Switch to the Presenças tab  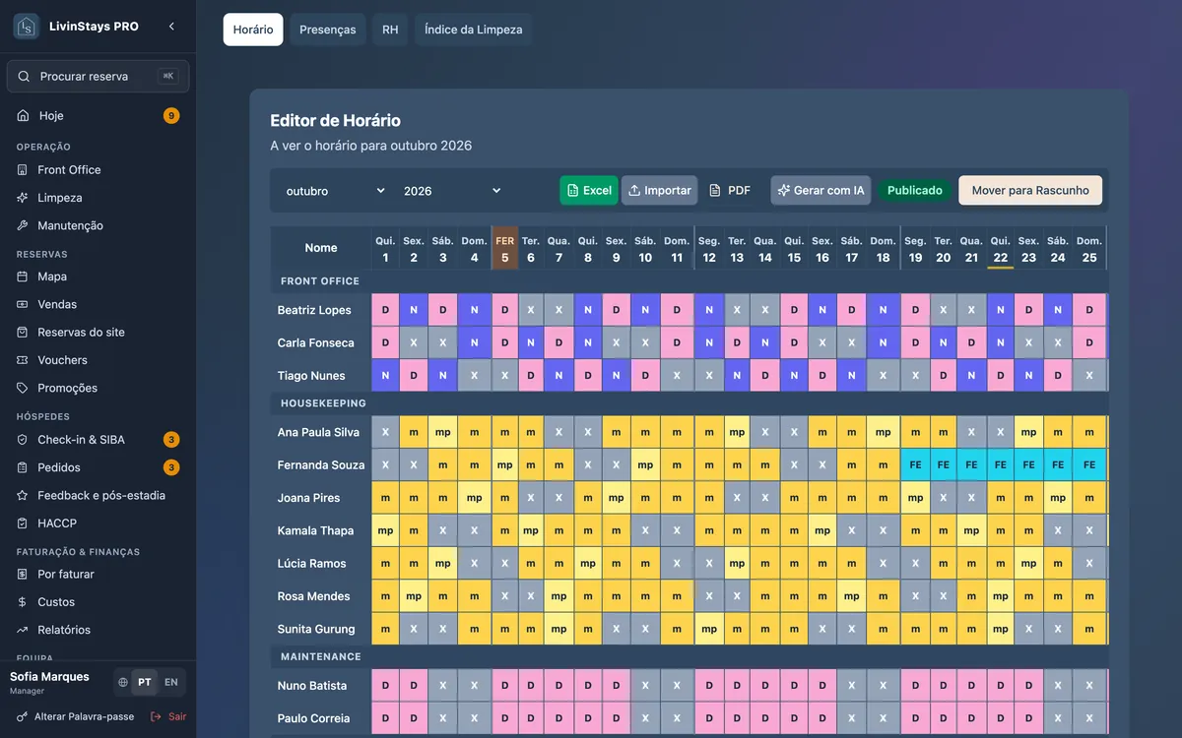tap(328, 30)
